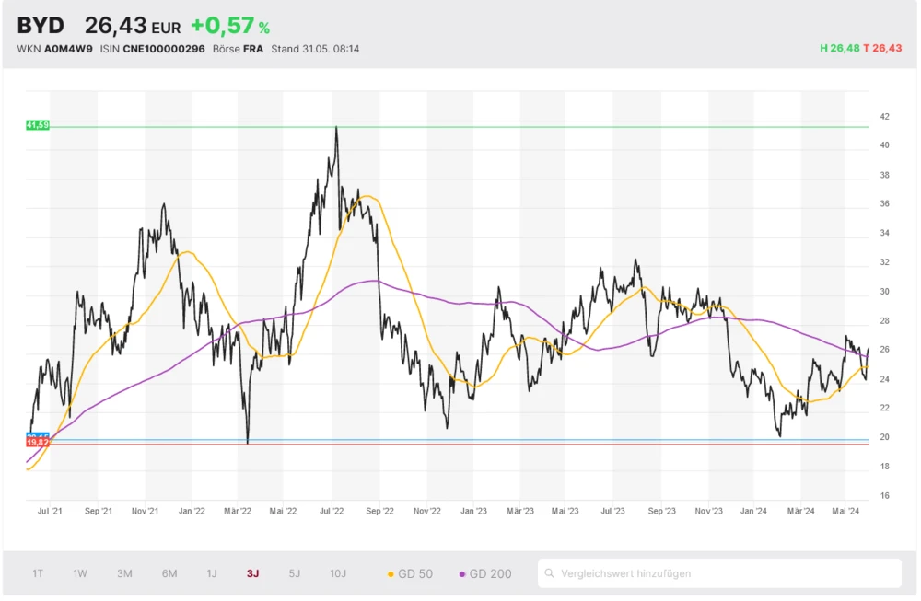Click the Jan '23 x-axis label

[x=473, y=509]
